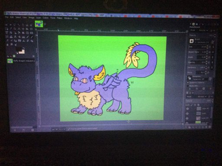Screen dimensions: 222x166
Task: Click the swap foreground/background colors arrow
Action: (x=24, y=48)
